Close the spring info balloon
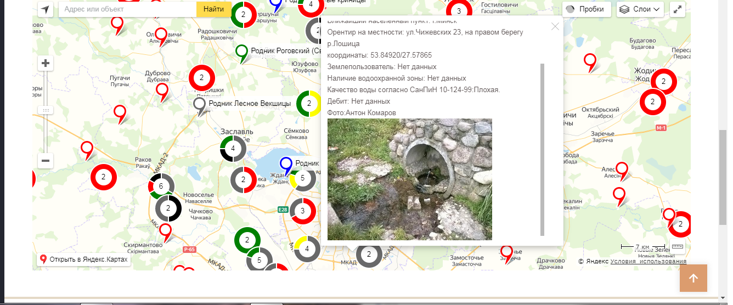Image resolution: width=733 pixels, height=305 pixels. coord(555,26)
